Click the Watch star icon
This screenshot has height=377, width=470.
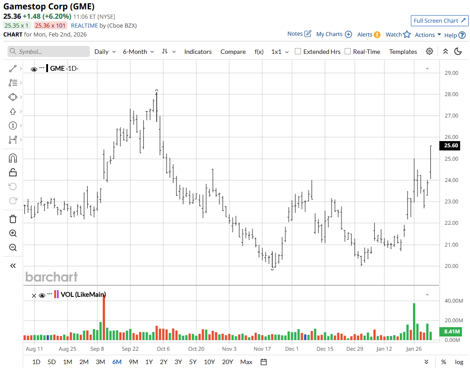point(407,34)
